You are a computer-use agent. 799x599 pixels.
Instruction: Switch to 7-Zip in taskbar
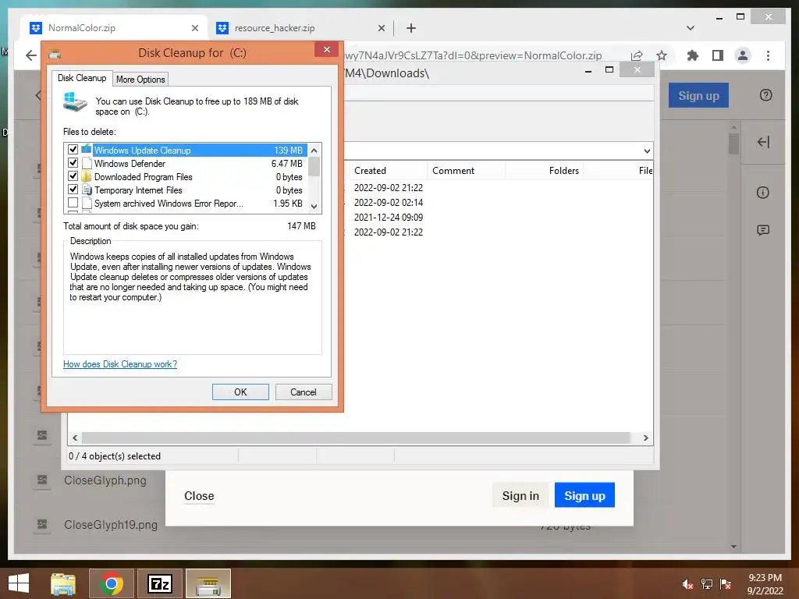160,583
